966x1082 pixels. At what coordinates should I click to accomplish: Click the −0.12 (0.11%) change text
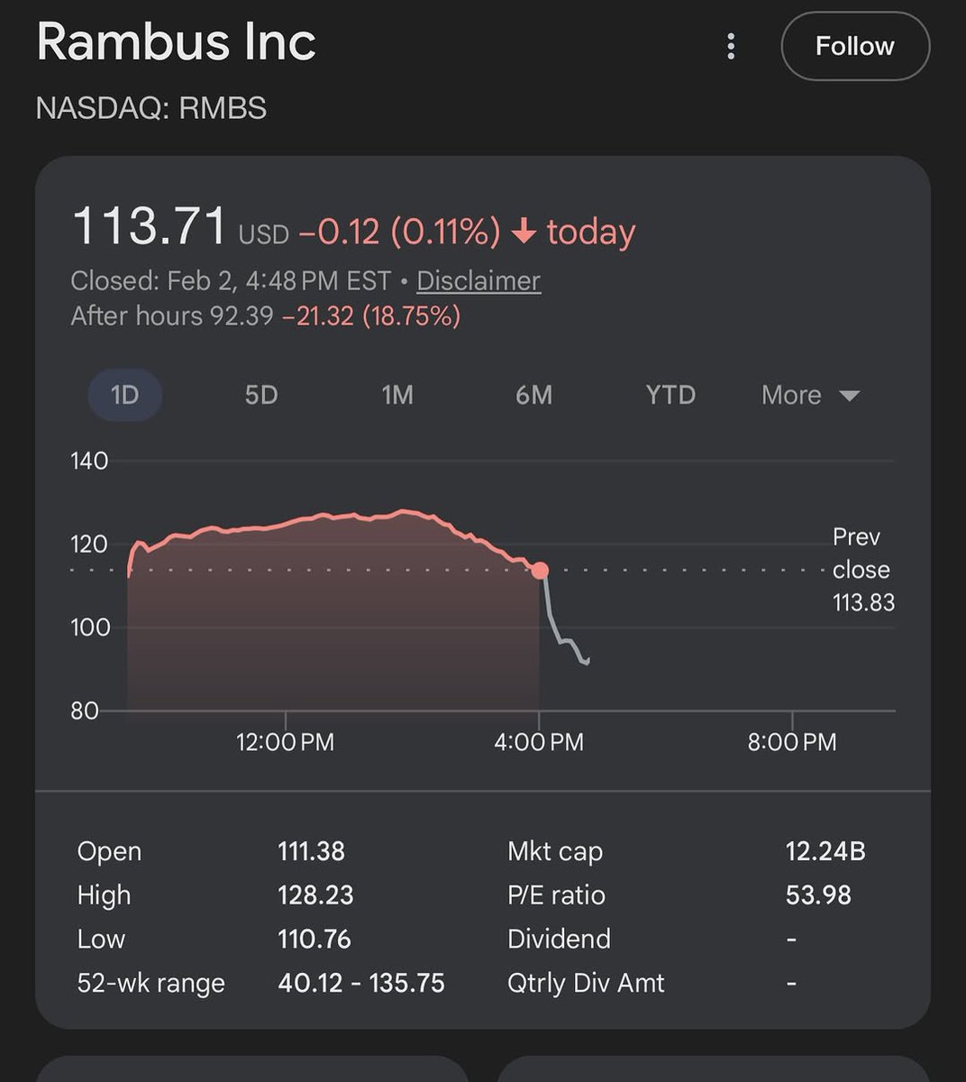399,232
